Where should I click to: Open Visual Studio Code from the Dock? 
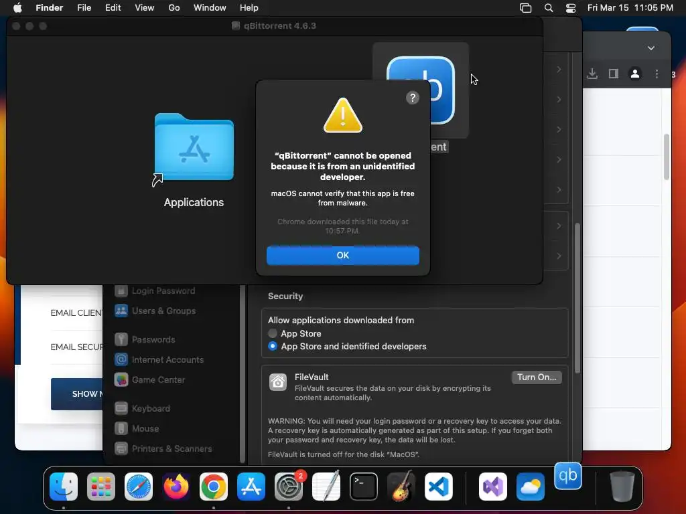click(x=438, y=487)
